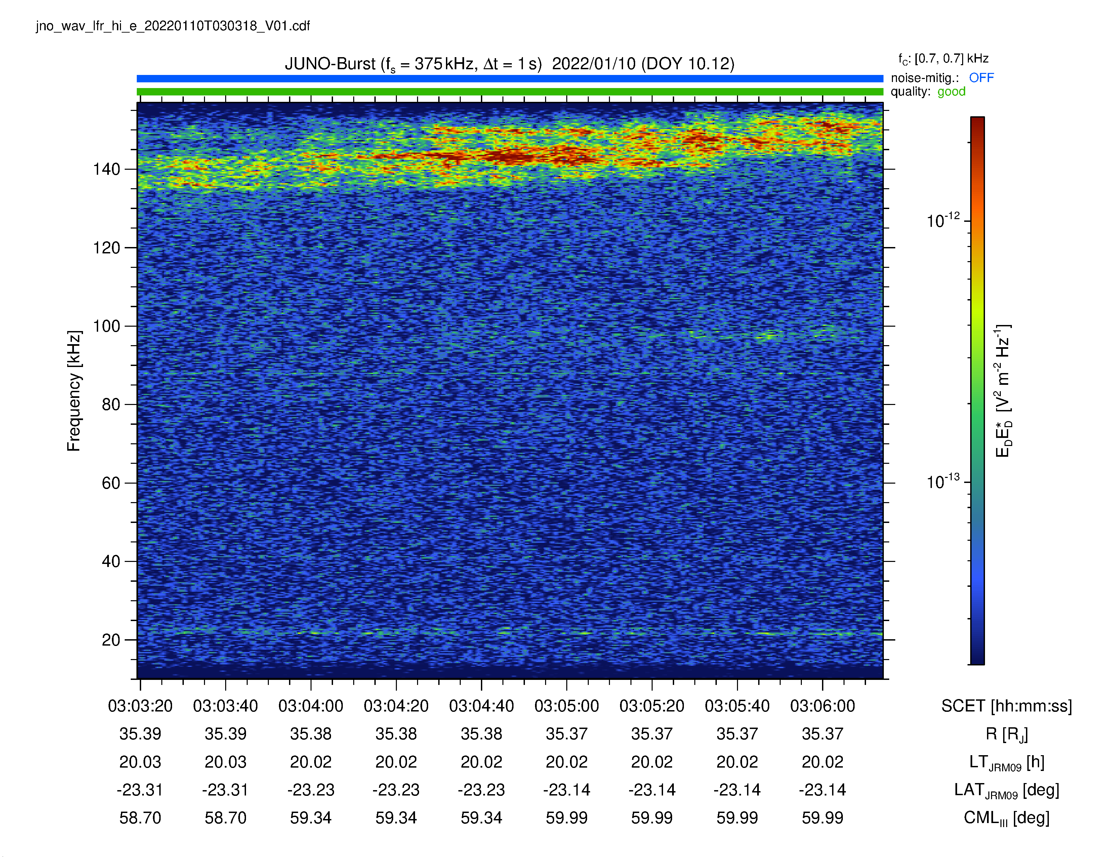
Task: Click the 20.03 local time value under 03:03:20
Action: [x=140, y=762]
